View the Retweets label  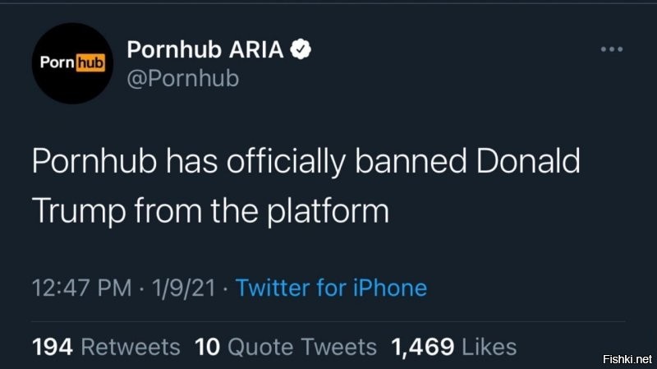[131, 347]
